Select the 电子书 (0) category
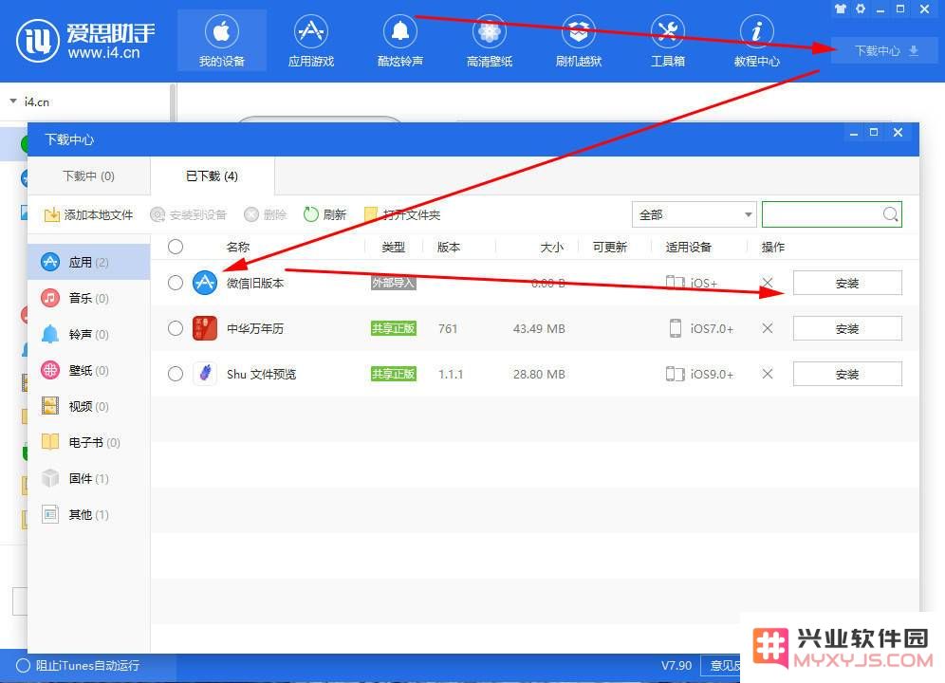This screenshot has width=945, height=683. click(x=88, y=442)
